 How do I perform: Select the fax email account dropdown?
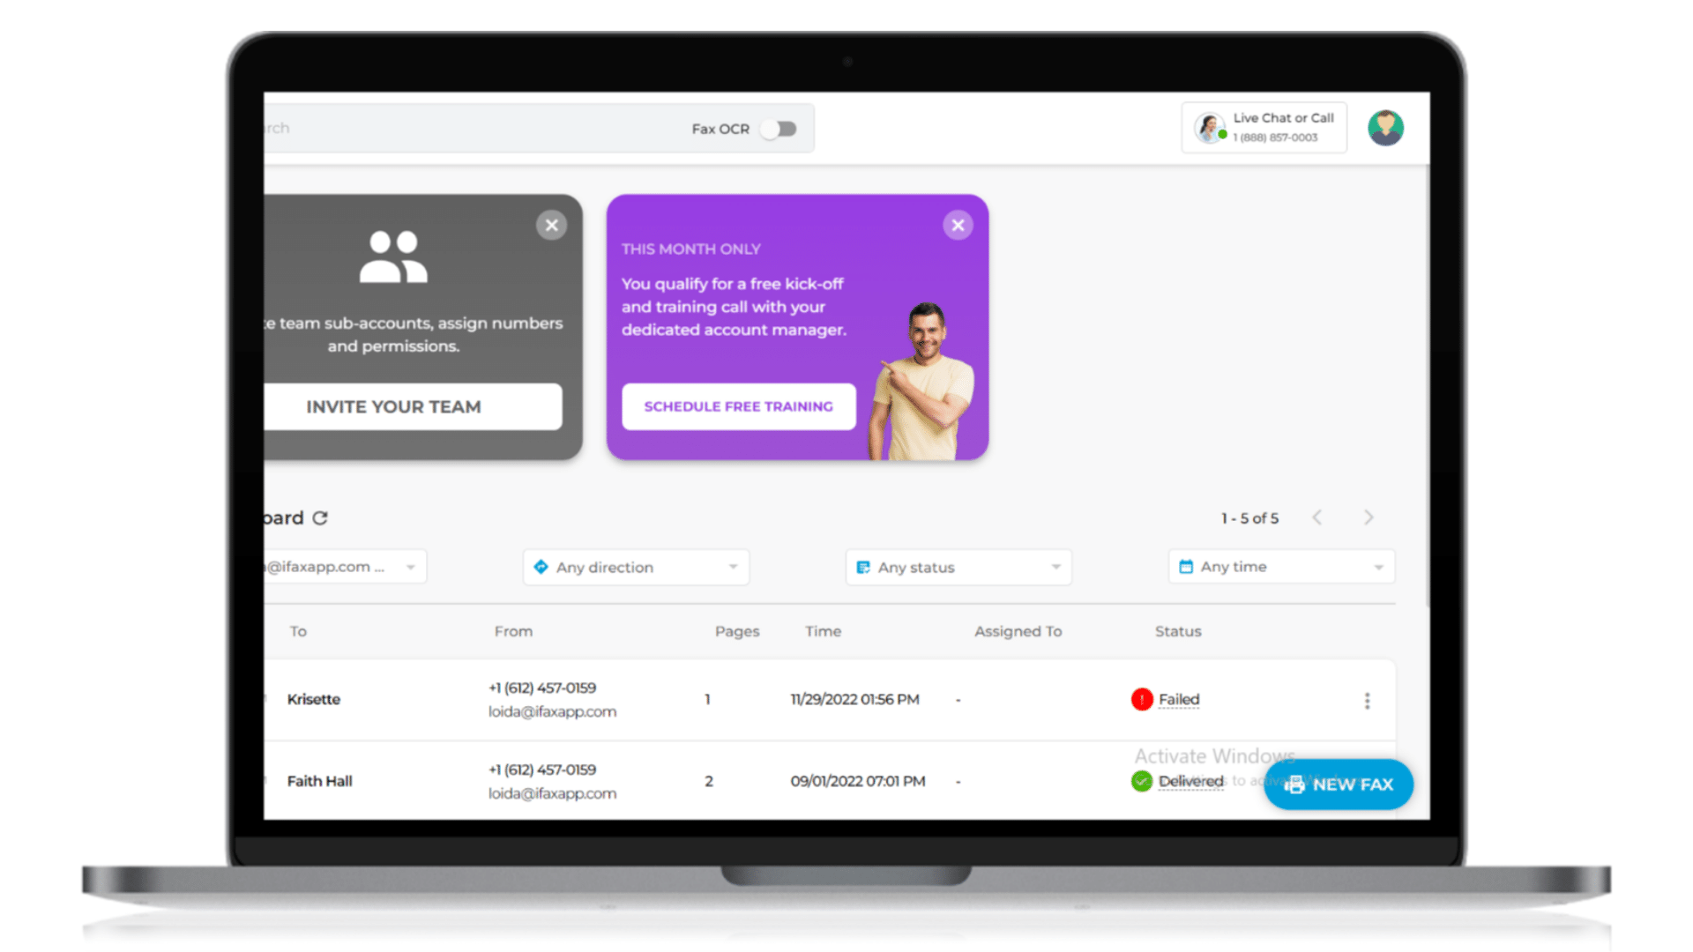[x=337, y=566]
